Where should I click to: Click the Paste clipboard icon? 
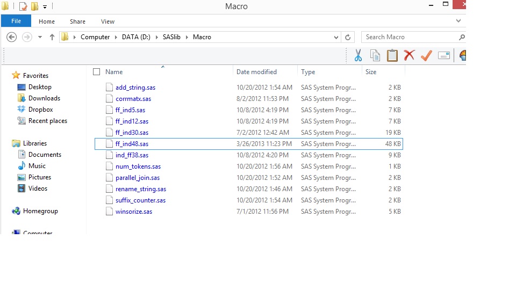coord(392,55)
